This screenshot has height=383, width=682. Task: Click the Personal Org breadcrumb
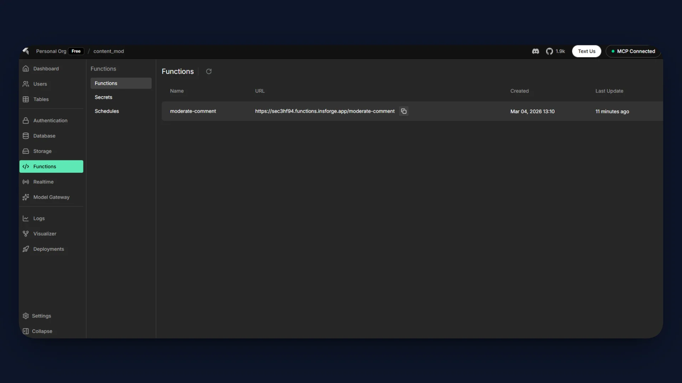[x=51, y=51]
